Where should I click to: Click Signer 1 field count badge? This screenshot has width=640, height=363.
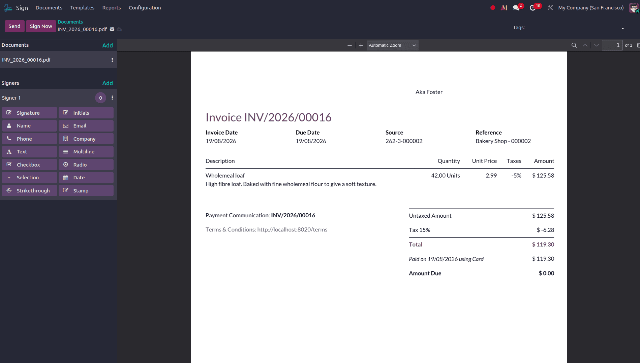coord(100,98)
